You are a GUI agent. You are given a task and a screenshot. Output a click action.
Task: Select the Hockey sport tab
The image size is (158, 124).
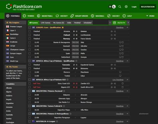click(x=62, y=16)
